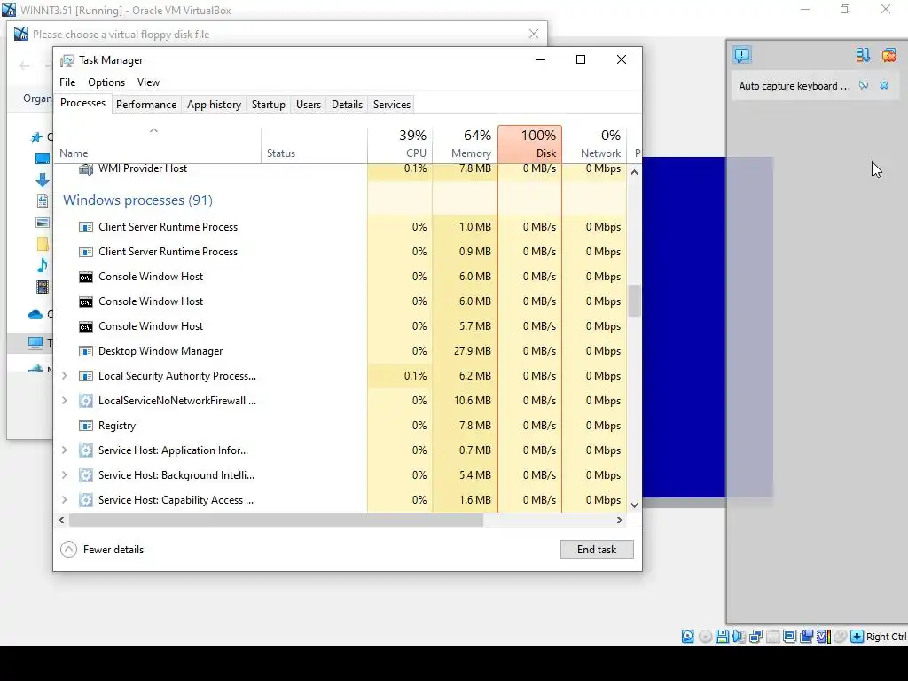Click Organize in the floppy file dialog
This screenshot has width=908, height=681.
[37, 98]
